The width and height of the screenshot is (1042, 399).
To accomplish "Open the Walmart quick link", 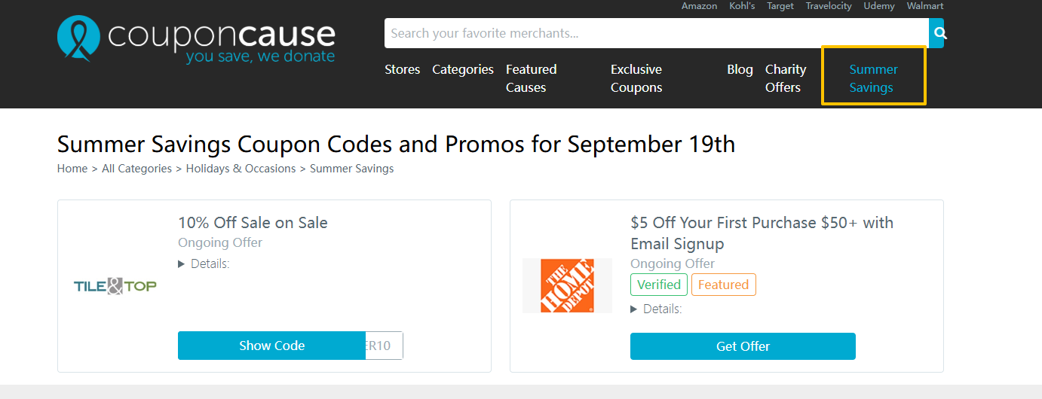I will [x=924, y=6].
